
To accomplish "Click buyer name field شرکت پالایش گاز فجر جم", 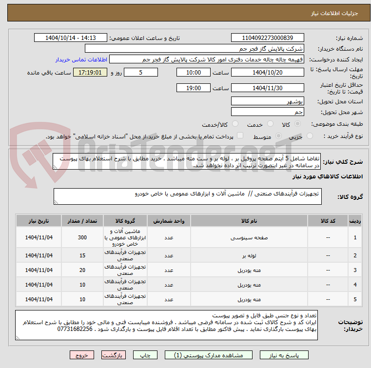I will click(x=194, y=49).
